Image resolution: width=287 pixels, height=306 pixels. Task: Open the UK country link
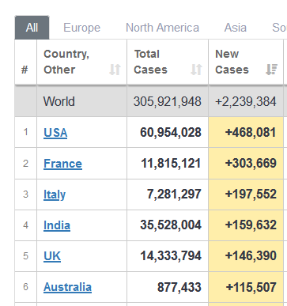tap(52, 256)
